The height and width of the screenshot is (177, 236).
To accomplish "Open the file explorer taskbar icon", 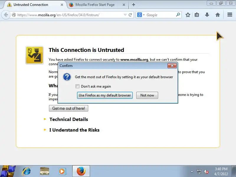I will tap(45, 171).
